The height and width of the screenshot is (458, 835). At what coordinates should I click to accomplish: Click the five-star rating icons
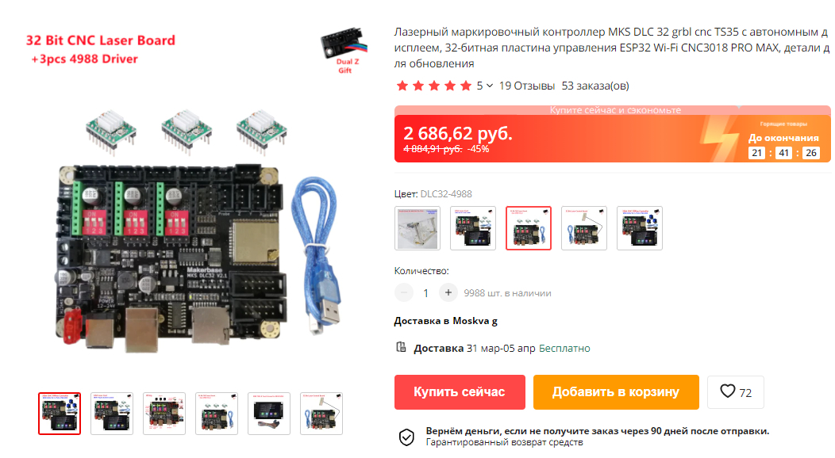tap(434, 86)
